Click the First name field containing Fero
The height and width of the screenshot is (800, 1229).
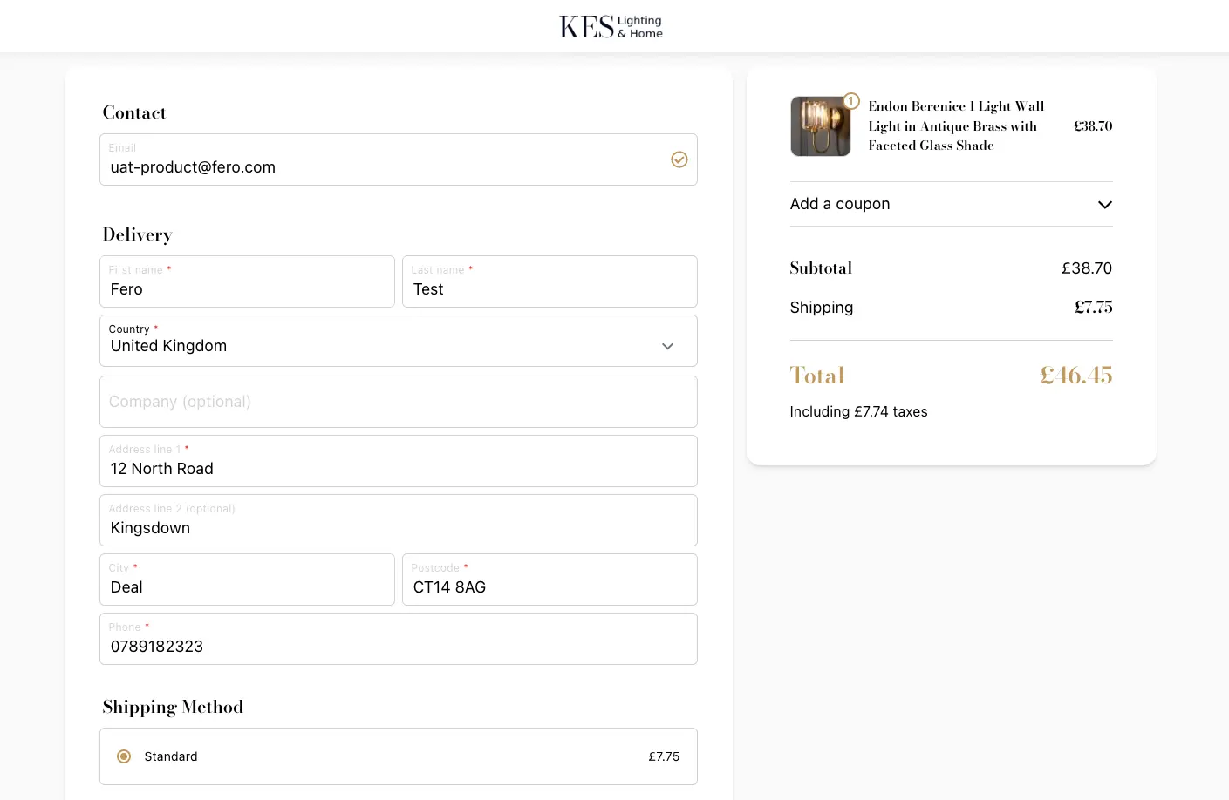pyautogui.click(x=247, y=281)
